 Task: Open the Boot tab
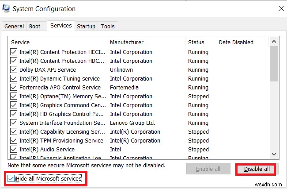click(x=35, y=27)
